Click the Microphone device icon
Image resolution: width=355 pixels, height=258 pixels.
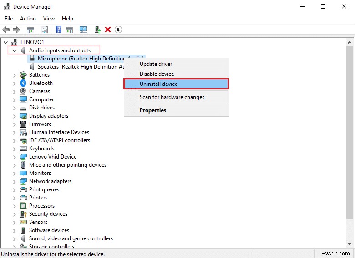click(x=32, y=59)
